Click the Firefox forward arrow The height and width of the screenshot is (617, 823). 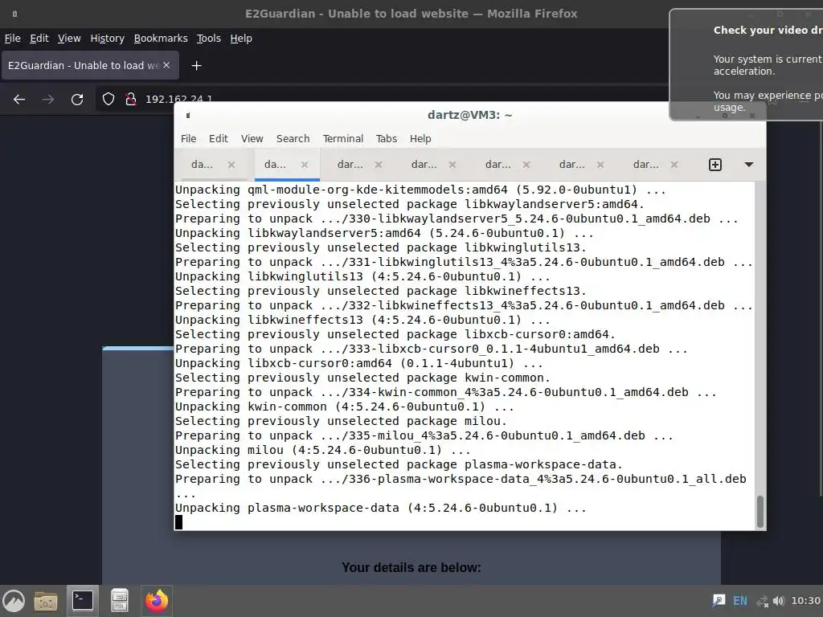coord(47,99)
